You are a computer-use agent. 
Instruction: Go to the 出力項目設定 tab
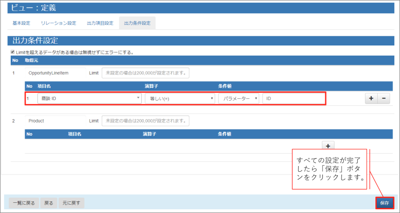click(100, 23)
